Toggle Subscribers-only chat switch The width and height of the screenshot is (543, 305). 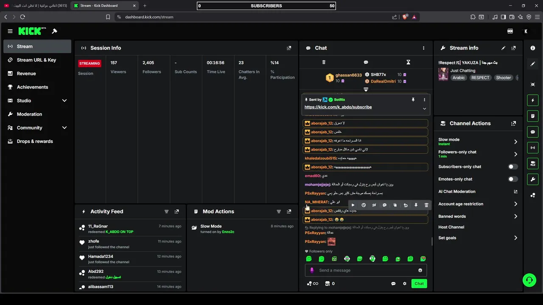coord(513,166)
